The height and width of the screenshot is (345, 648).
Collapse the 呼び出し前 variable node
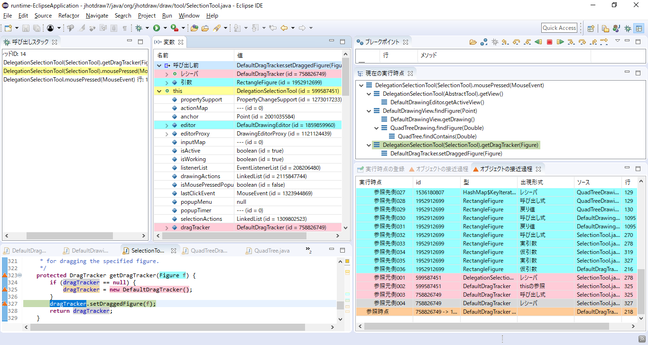point(159,65)
